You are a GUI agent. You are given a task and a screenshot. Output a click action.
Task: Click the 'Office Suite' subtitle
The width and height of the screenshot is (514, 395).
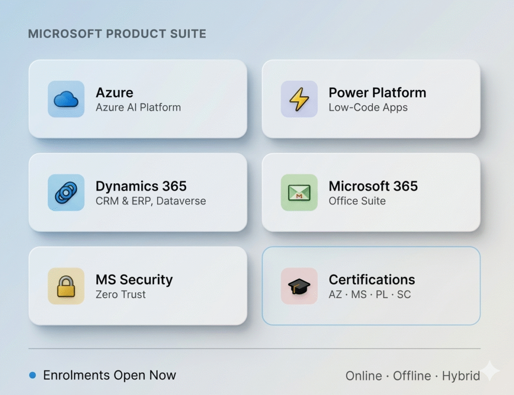coord(357,201)
